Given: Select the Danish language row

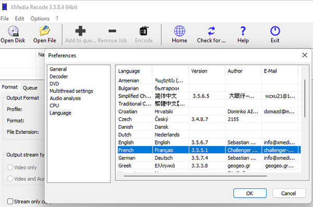Looking at the screenshot, I should (209, 127).
